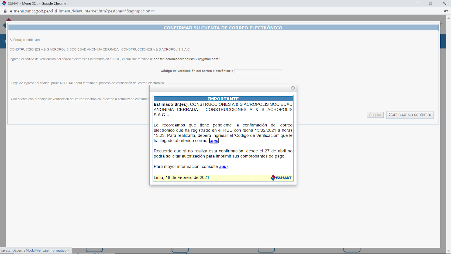Image resolution: width=451 pixels, height=254 pixels.
Task: Click the padlock icon in address bar
Action: pyautogui.click(x=5, y=11)
